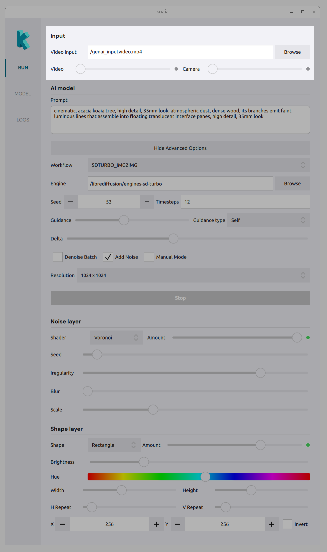Click the koaia logo icon
327x552 pixels.
(23, 40)
